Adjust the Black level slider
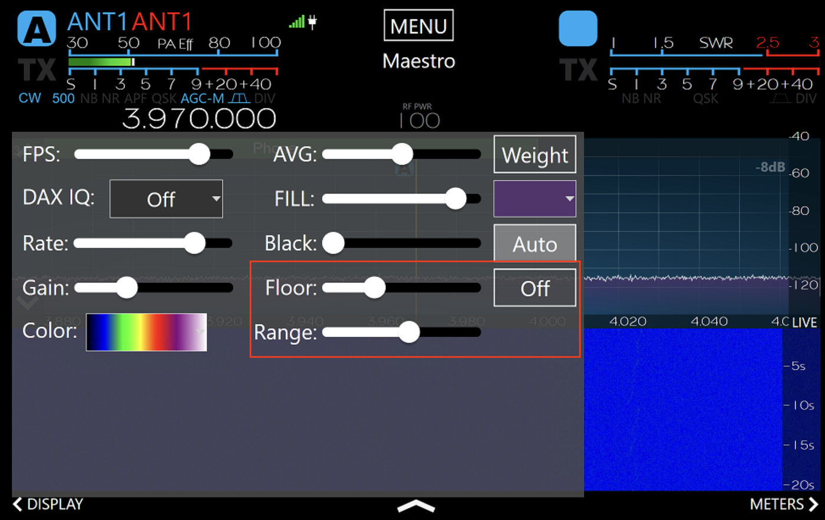This screenshot has width=825, height=520. pos(401,243)
